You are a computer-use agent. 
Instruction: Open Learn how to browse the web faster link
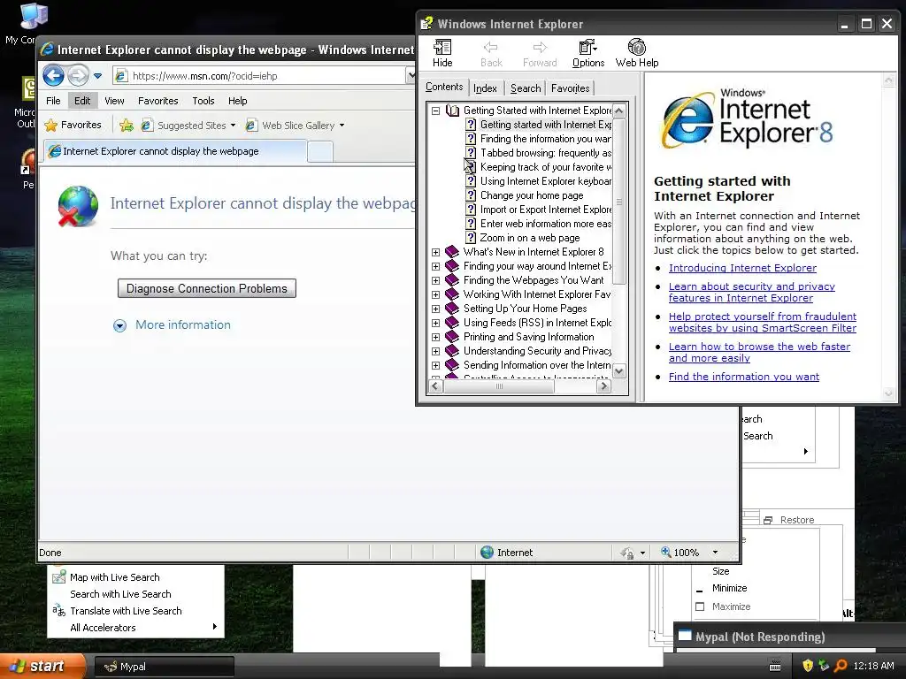tap(759, 352)
